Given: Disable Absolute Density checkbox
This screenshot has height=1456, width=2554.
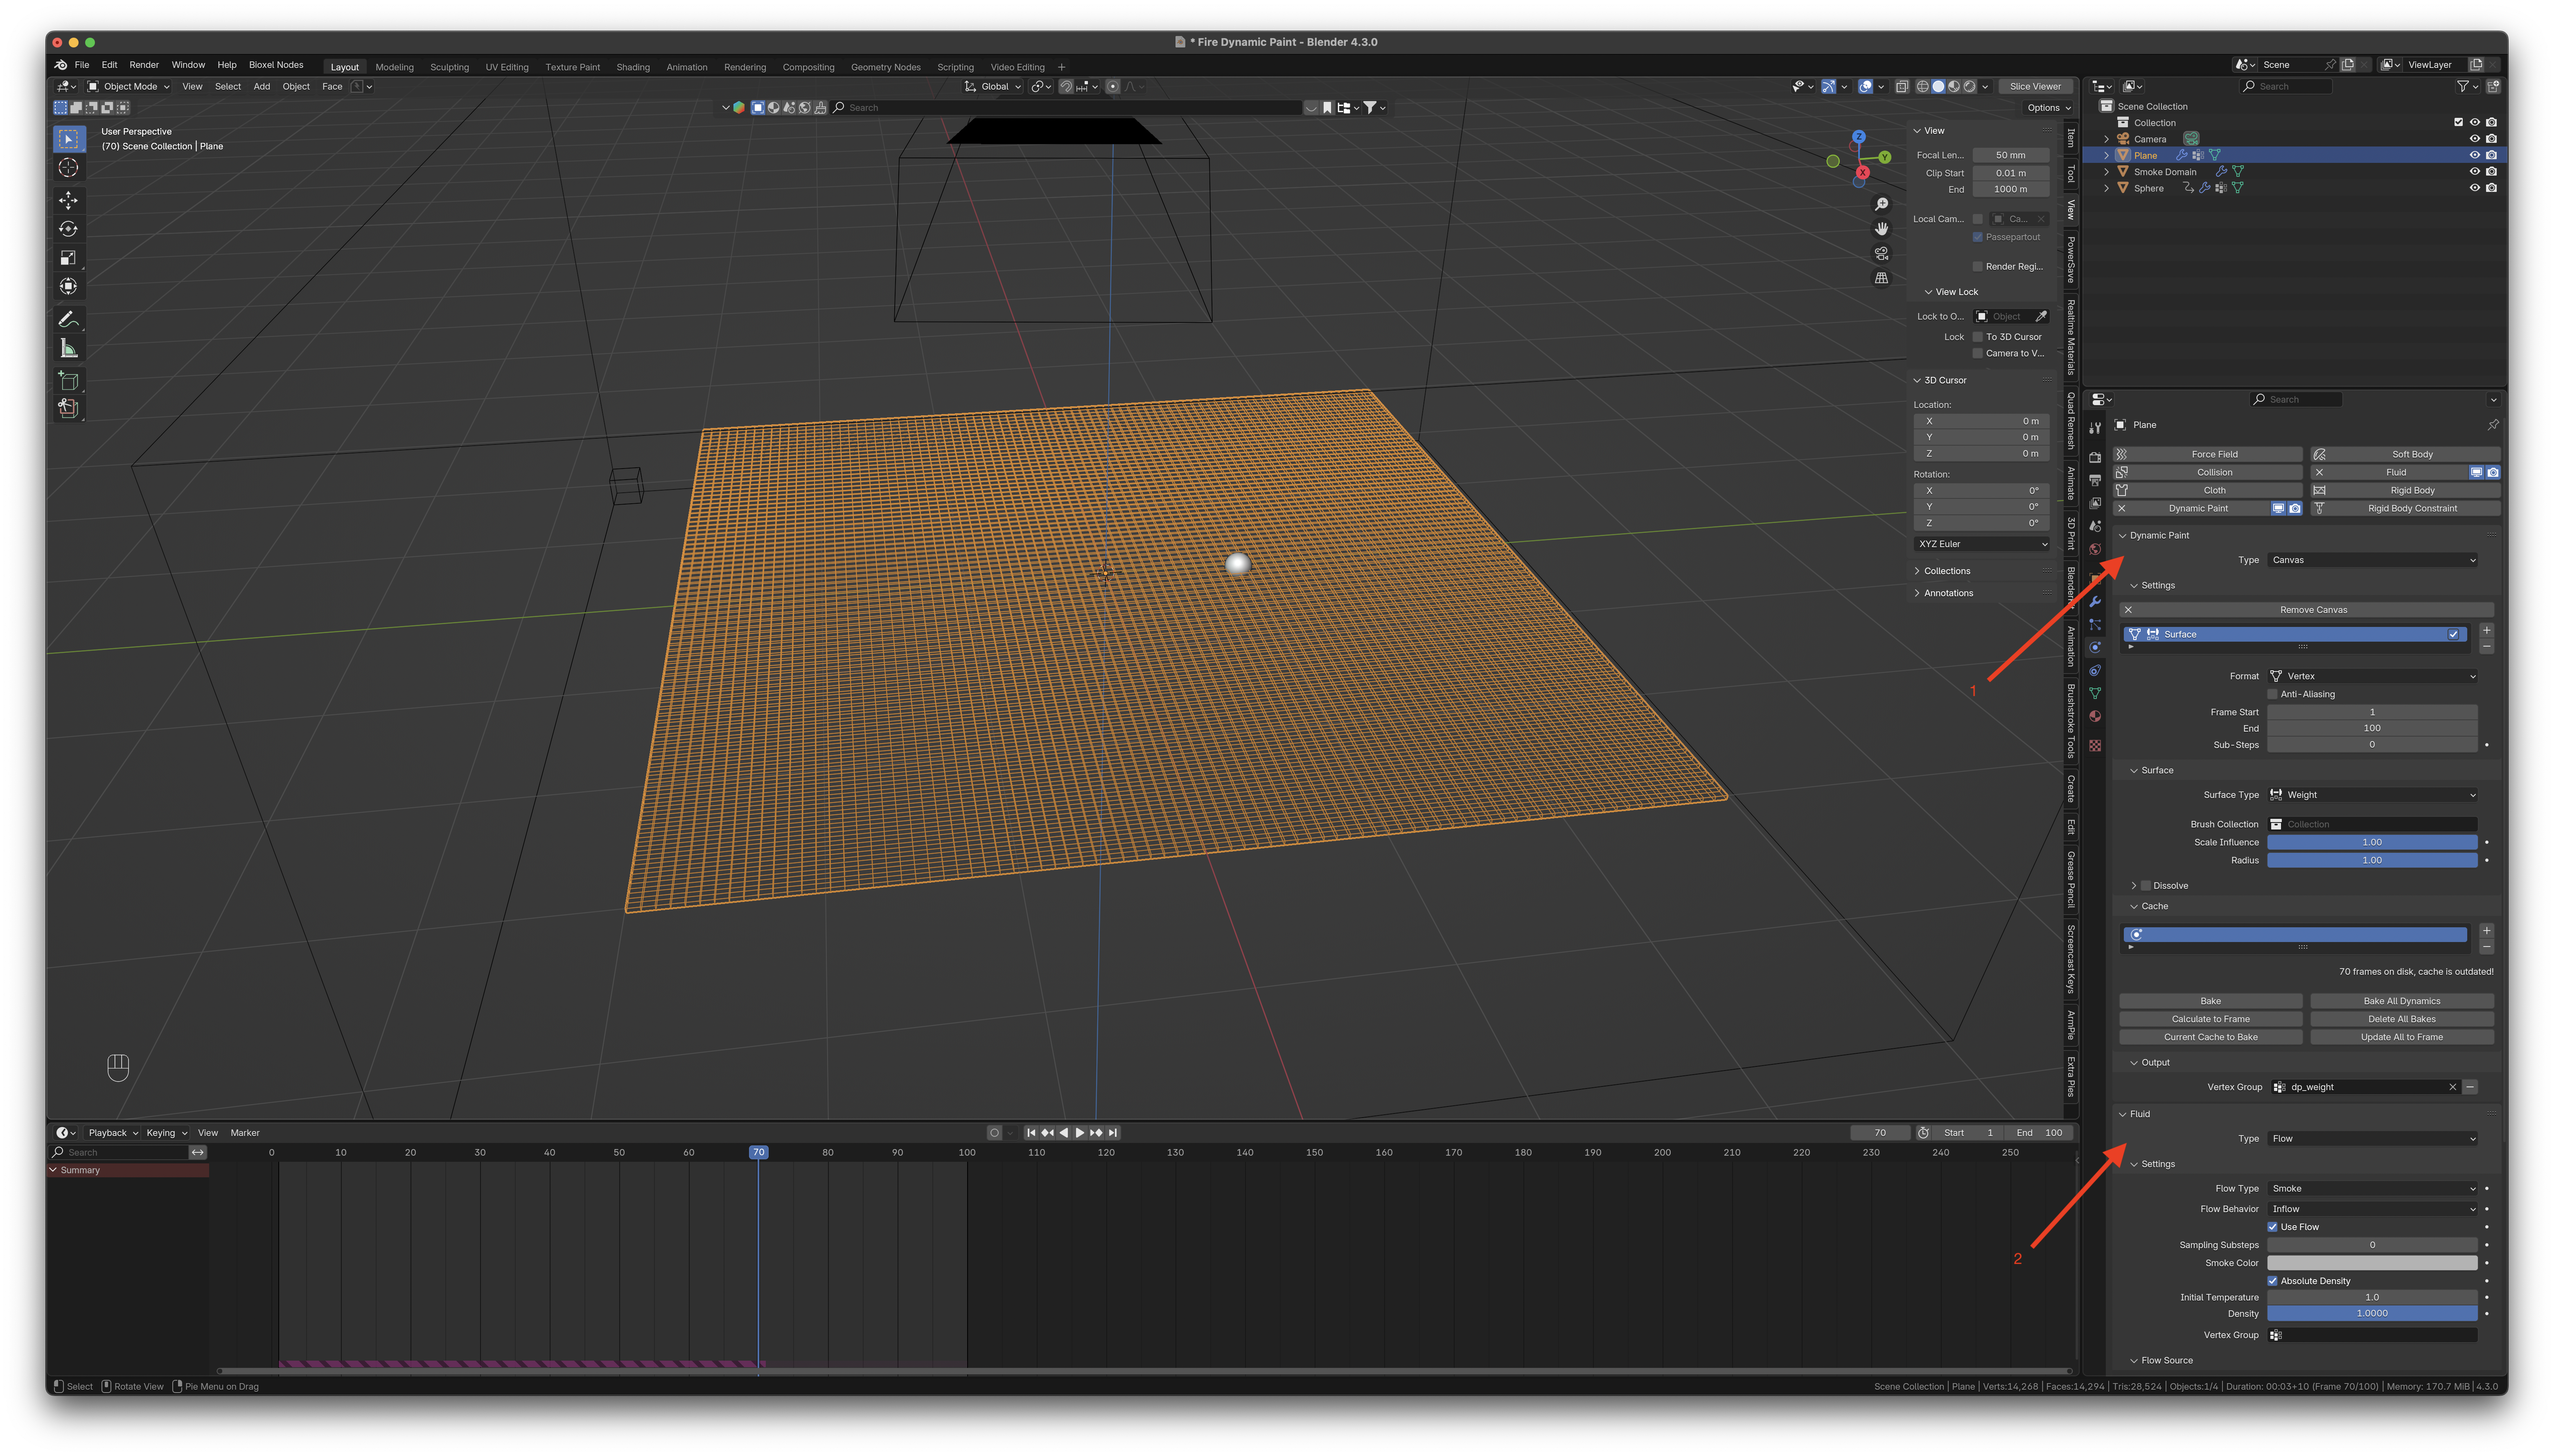Looking at the screenshot, I should [2273, 1281].
